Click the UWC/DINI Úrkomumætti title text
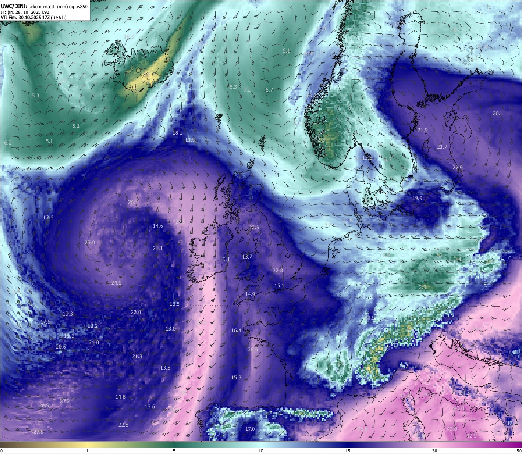The width and height of the screenshot is (522, 454). pos(44,6)
